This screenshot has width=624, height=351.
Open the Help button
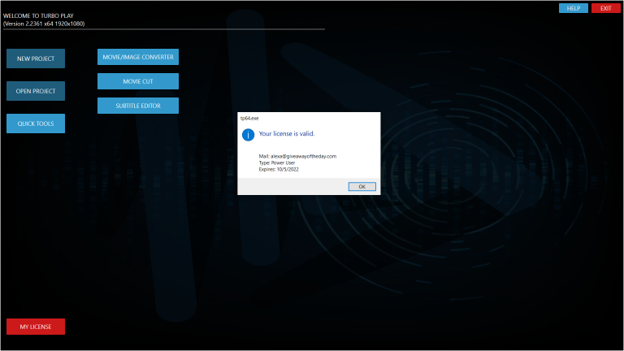click(x=574, y=8)
